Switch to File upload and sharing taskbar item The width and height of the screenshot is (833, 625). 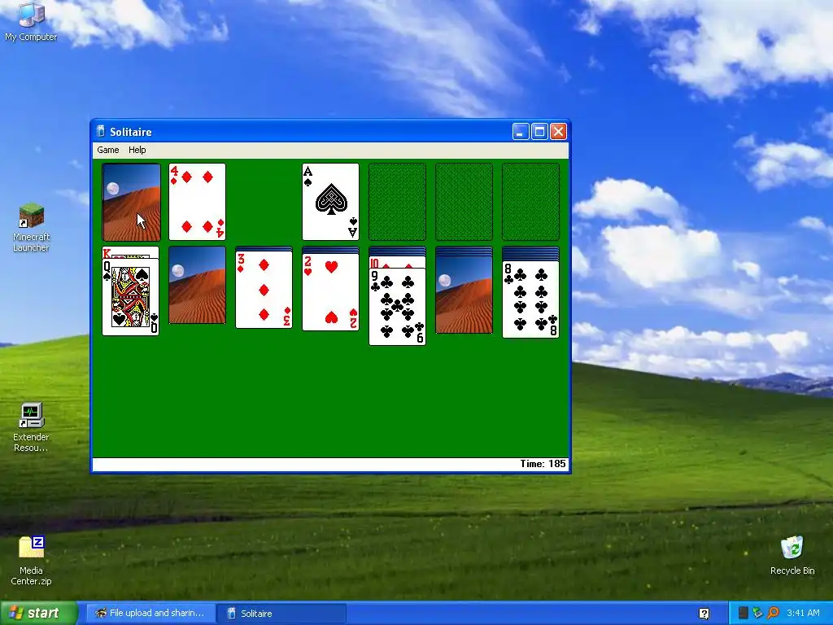click(x=150, y=613)
